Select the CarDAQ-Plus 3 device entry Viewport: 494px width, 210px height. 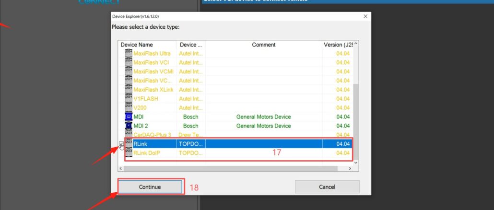click(x=152, y=135)
